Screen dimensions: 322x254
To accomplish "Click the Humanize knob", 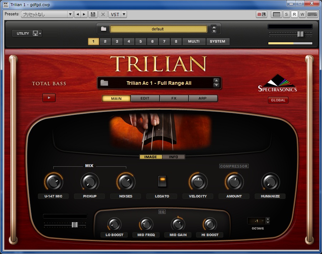I will 270,182.
